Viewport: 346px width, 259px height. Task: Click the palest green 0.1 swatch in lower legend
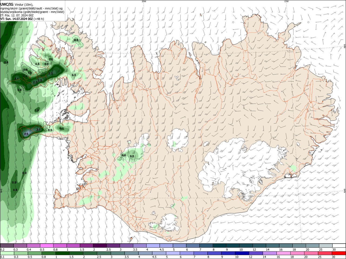coord(7,253)
